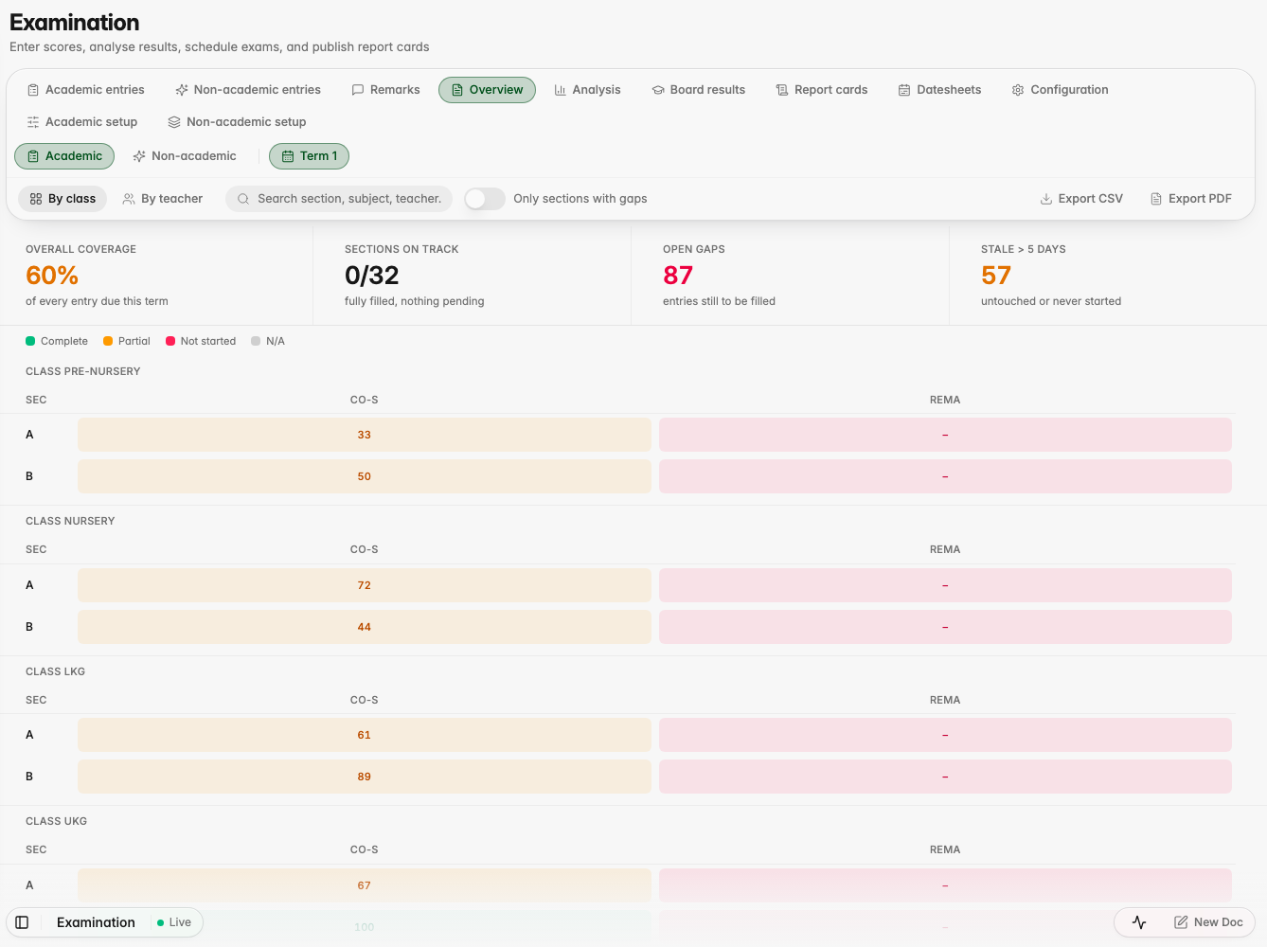Click the Pre-Nursery section B value 50
Viewport: 1267px width, 947px height.
(x=365, y=476)
